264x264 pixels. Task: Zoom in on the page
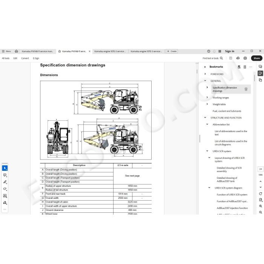click(261, 206)
